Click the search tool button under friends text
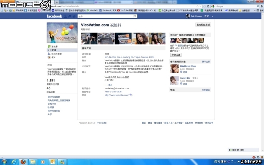This screenshot has height=165, width=264. click(x=176, y=55)
